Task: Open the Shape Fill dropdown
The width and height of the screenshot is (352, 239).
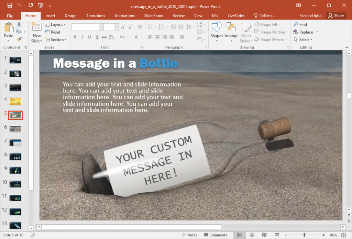Action: tap(271, 24)
